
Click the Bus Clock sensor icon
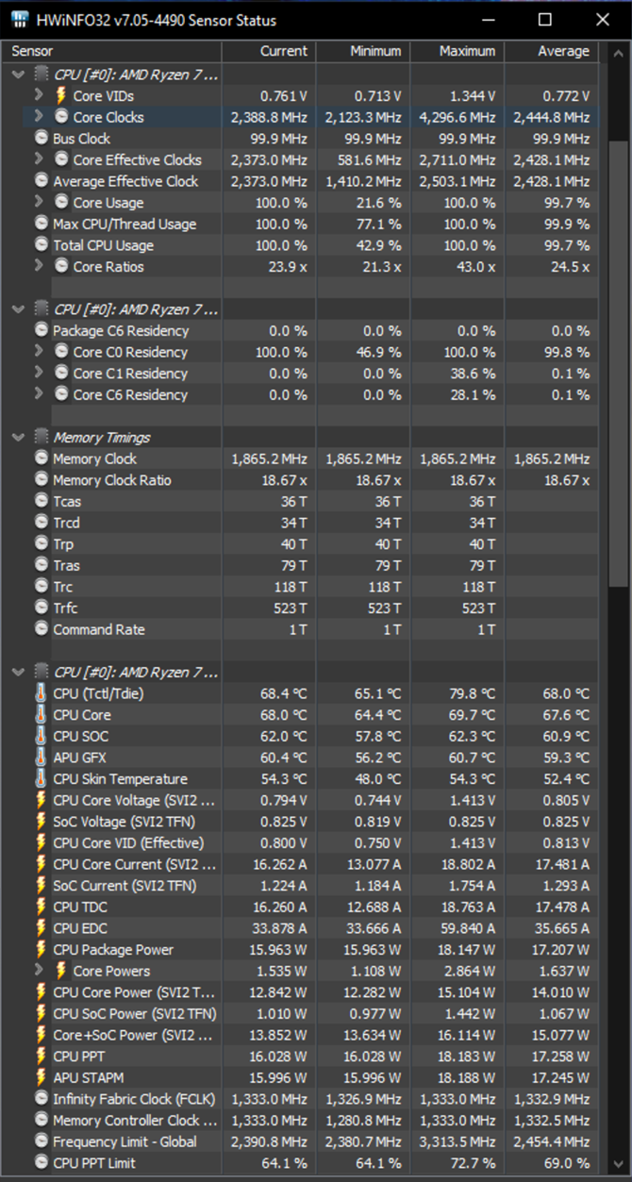point(42,138)
